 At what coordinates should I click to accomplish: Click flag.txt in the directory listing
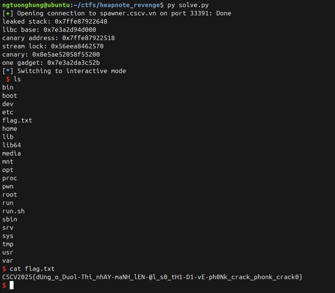(x=17, y=120)
